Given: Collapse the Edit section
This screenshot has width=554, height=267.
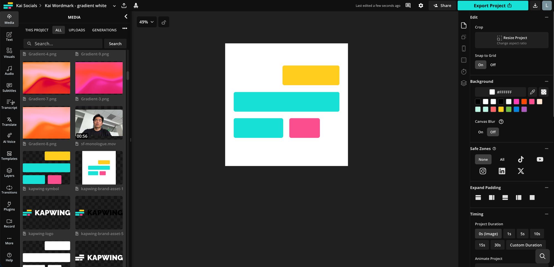Looking at the screenshot, I should click(x=547, y=17).
